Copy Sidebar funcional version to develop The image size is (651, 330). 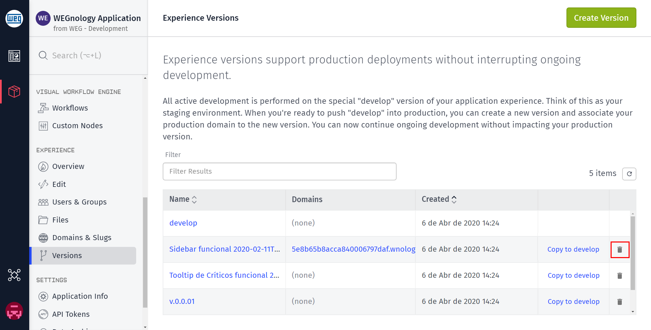573,249
